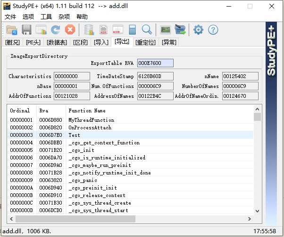Select _cgo_notify_runtime_init_done row
Screen dimensions: 284x237
tap(130, 173)
